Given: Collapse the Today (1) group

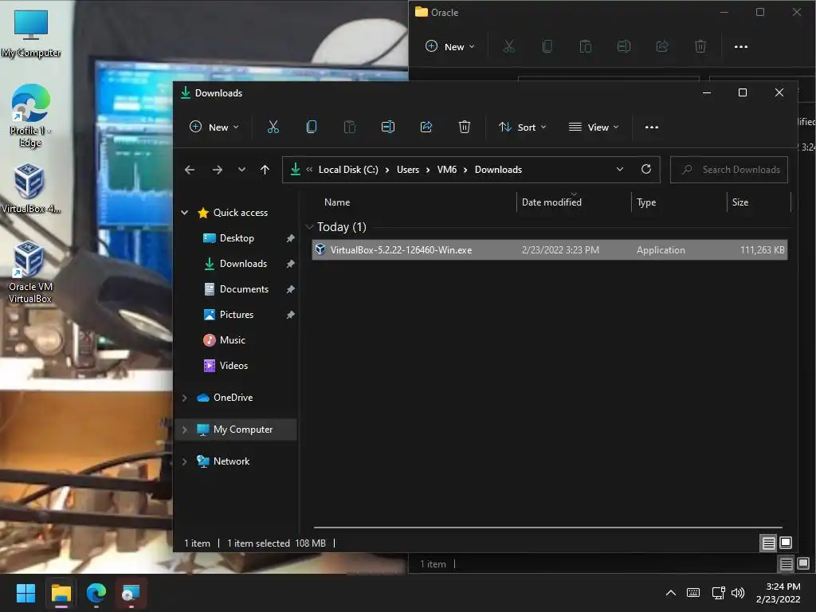Looking at the screenshot, I should coord(309,227).
